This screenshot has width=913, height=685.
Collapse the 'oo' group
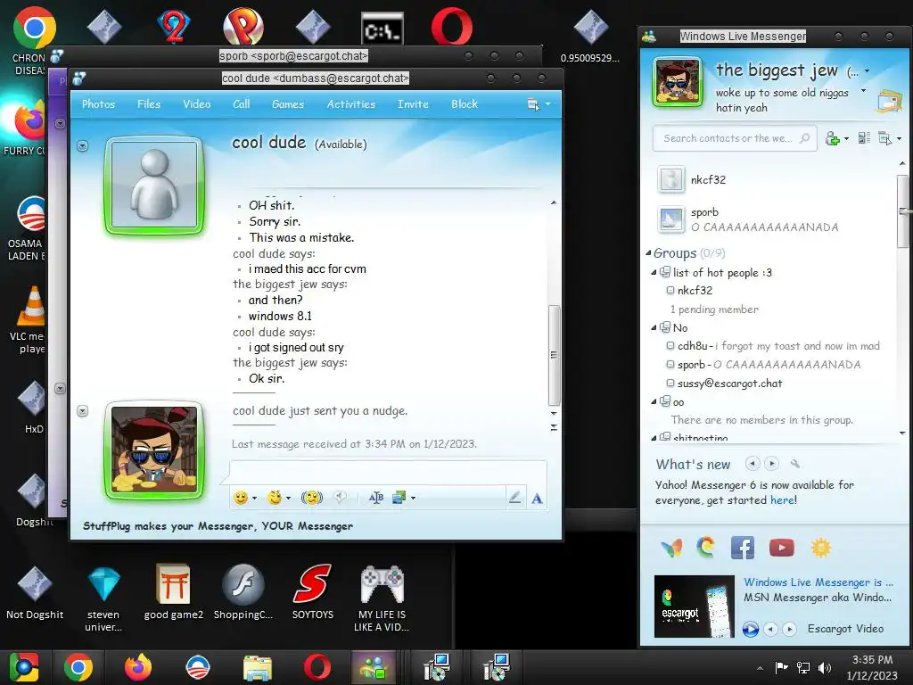654,401
